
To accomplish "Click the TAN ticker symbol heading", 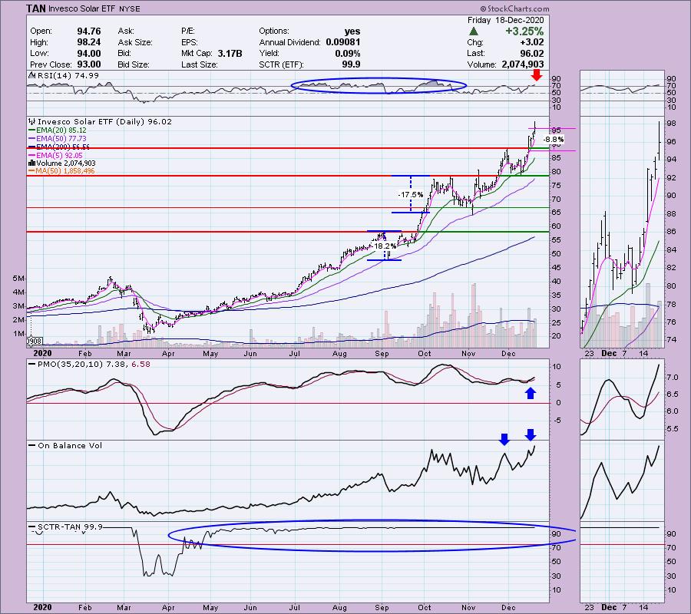I will (x=35, y=8).
